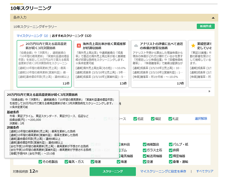
Task: Uncheck the パルプ・紙 industry checkbox
Action: pos(170,144)
